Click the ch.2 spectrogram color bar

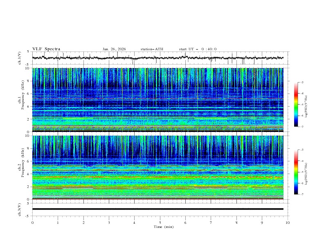point(296,172)
